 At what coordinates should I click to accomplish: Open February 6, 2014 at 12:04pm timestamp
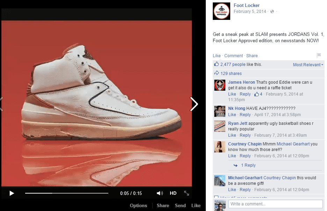click(282, 190)
